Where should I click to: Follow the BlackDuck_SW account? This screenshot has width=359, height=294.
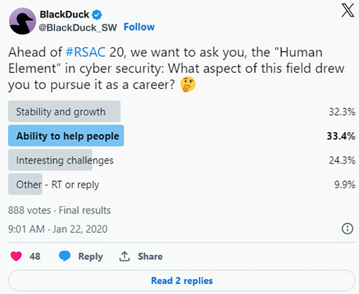139,27
